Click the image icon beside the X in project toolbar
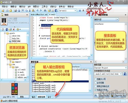128x103 pixels. pos(10,29)
